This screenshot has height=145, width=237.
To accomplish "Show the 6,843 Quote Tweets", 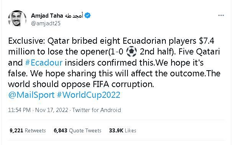I will pos(78,130).
